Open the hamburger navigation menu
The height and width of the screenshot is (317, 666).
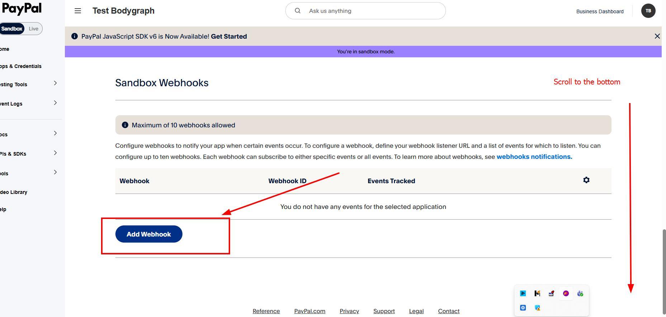pyautogui.click(x=78, y=11)
